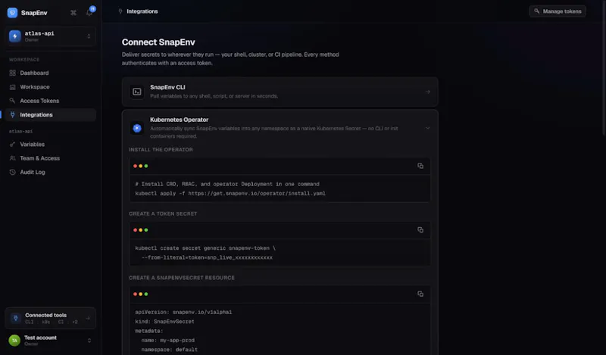
Task: Open Team & Access
Action: [50, 158]
